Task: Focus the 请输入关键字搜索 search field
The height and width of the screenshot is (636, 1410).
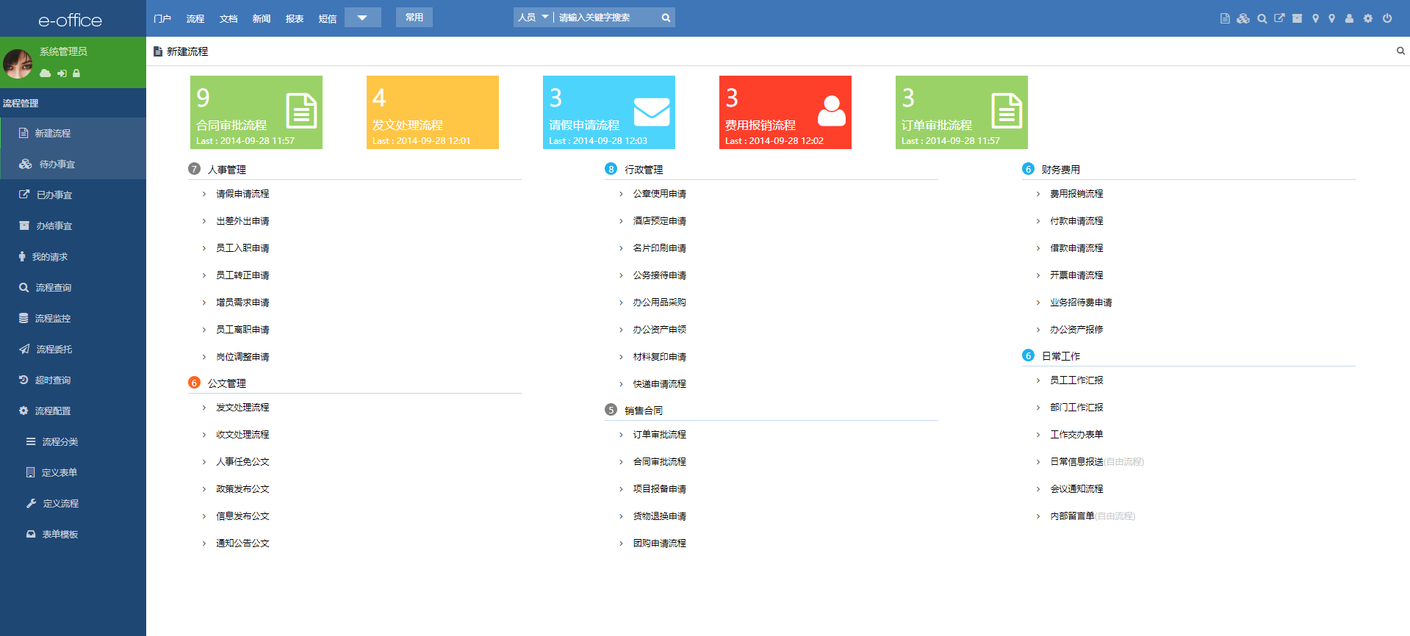Action: pos(606,18)
